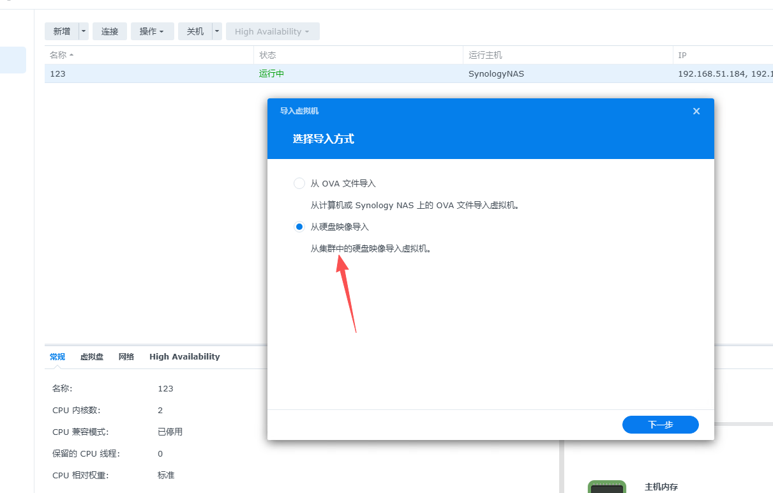The width and height of the screenshot is (773, 493).
Task: Click the 连接 button
Action: click(x=109, y=31)
